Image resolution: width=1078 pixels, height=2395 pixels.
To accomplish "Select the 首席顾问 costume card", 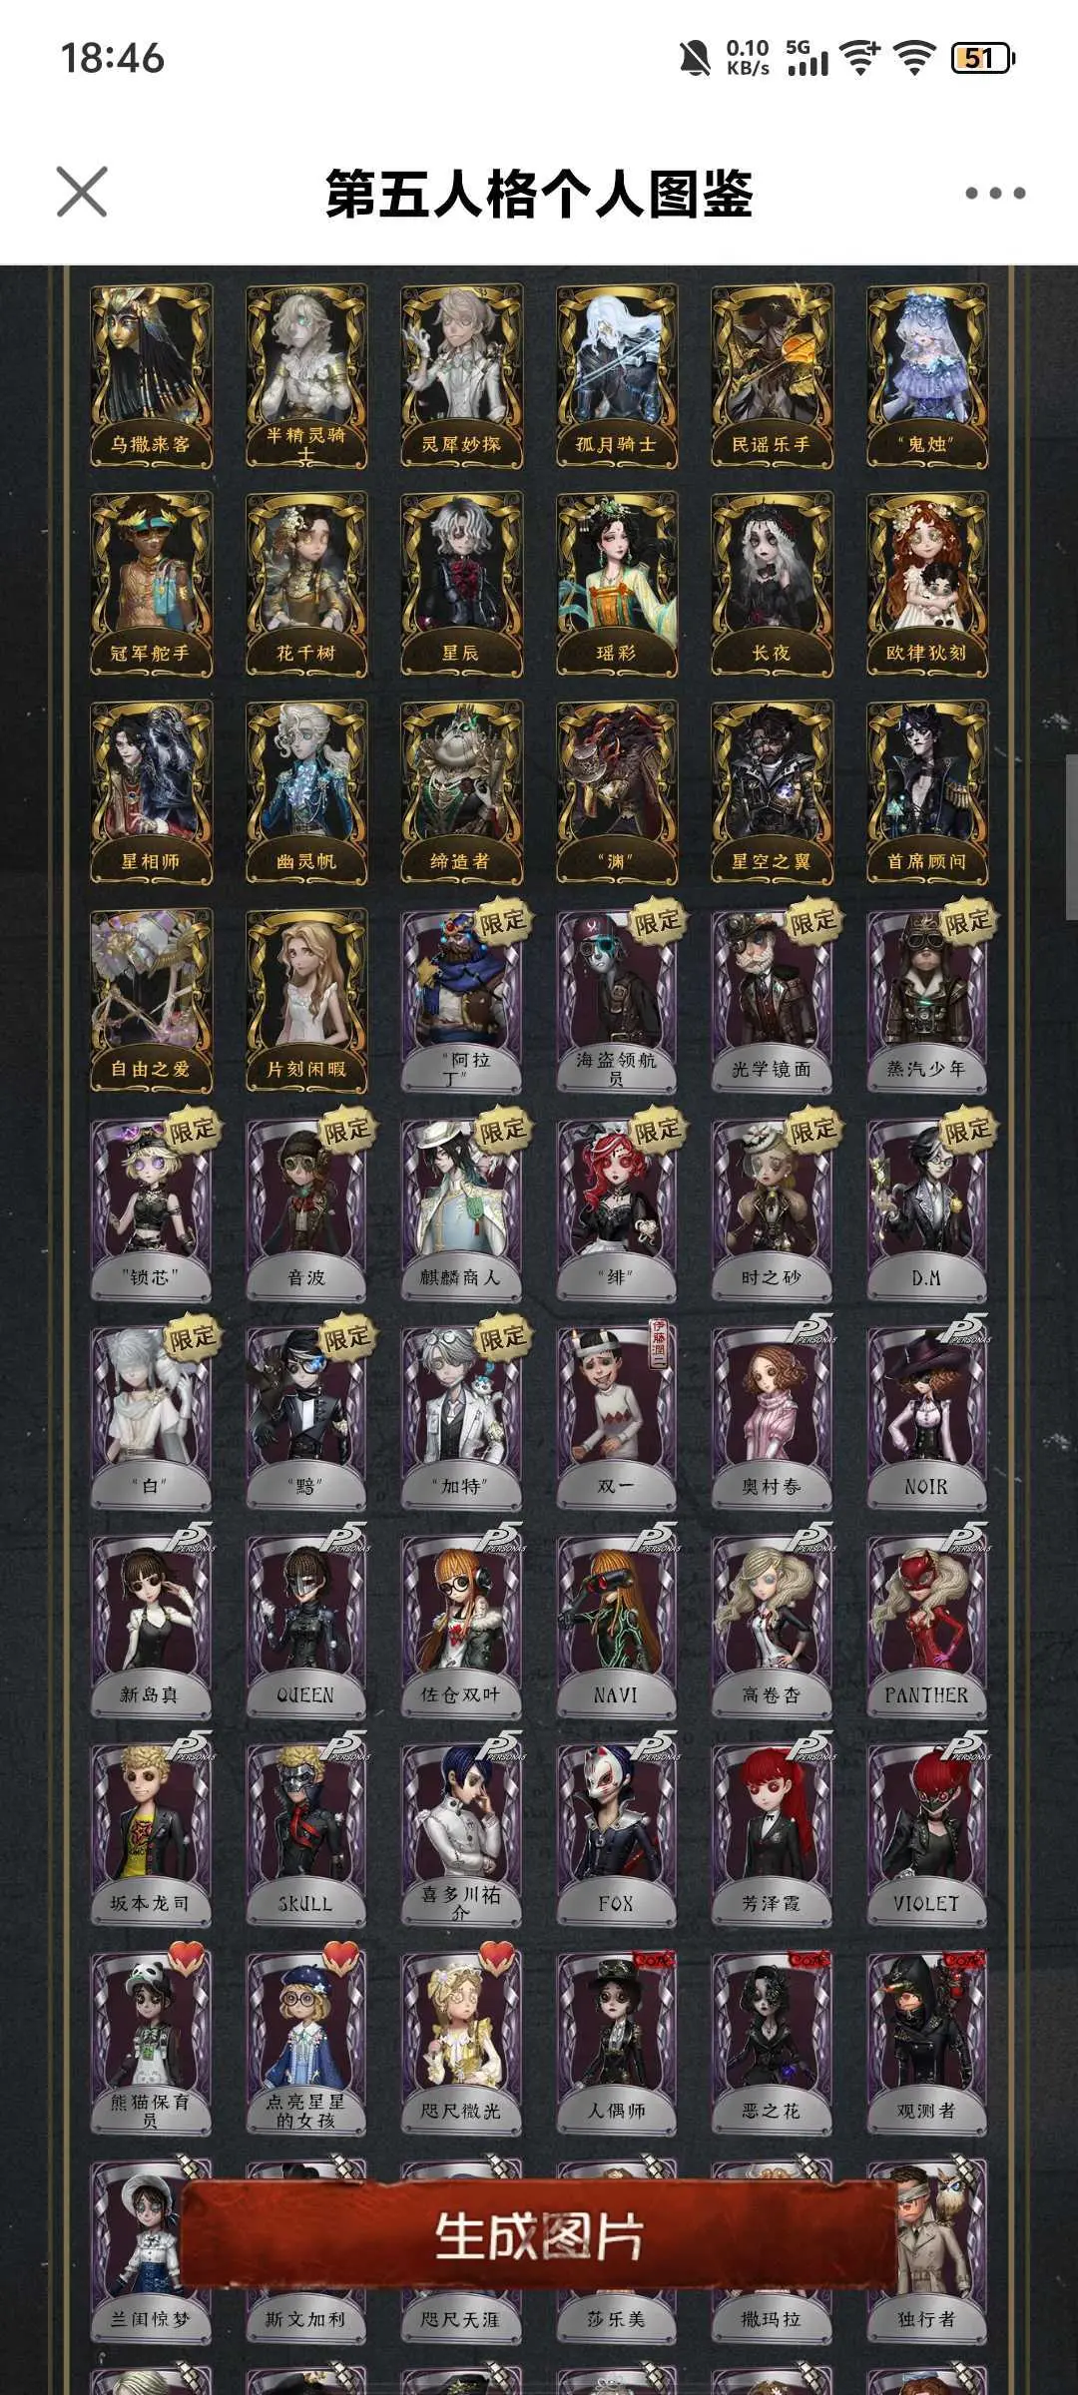I will point(926,793).
